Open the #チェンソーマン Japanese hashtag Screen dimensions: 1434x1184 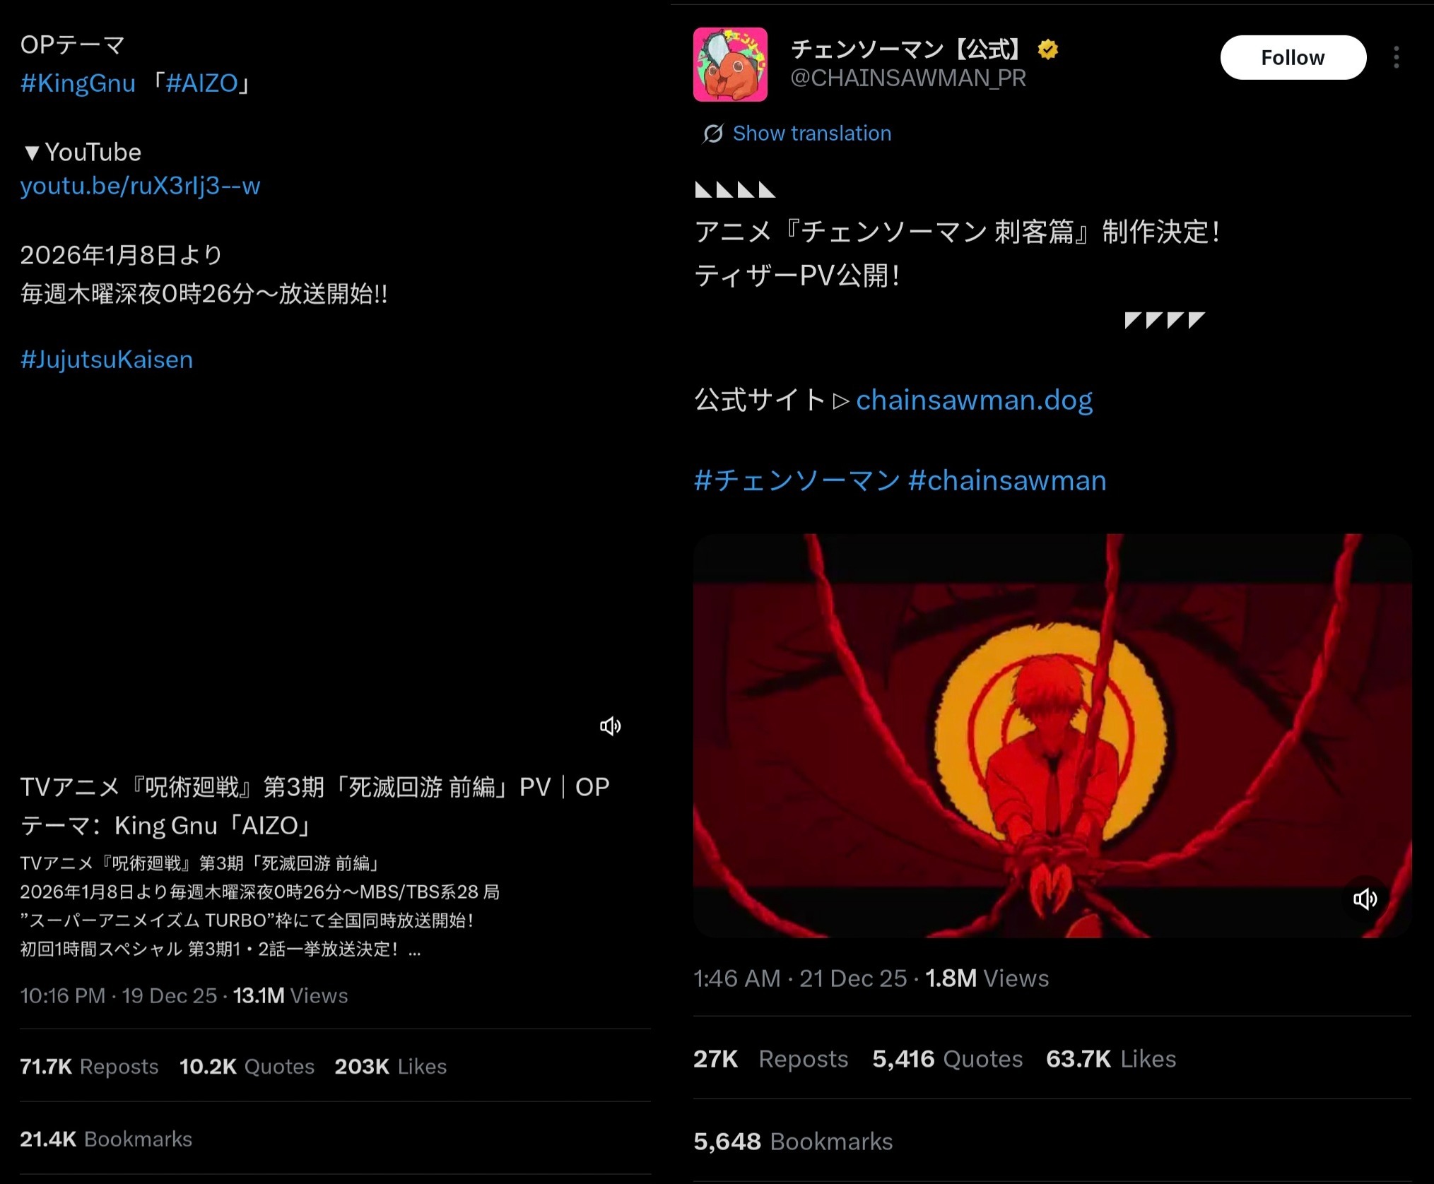pyautogui.click(x=797, y=480)
